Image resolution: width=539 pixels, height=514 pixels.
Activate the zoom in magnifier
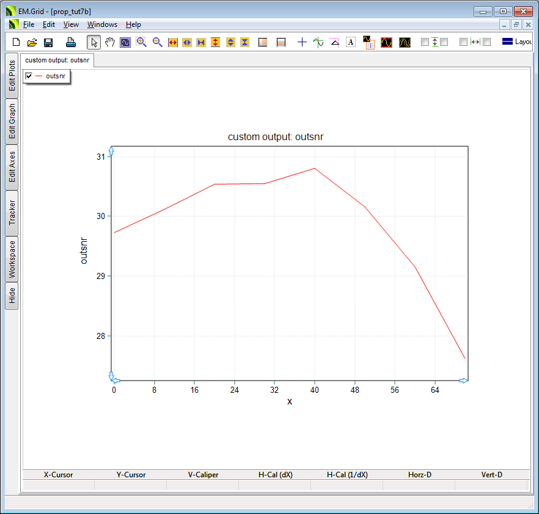pos(141,42)
